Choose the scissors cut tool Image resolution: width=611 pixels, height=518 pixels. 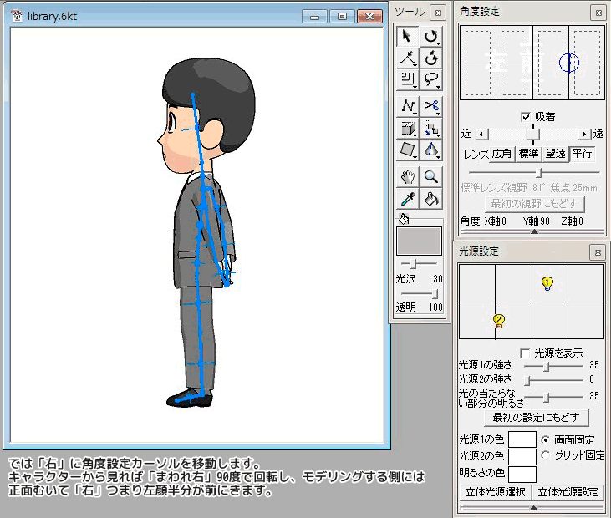(431, 106)
